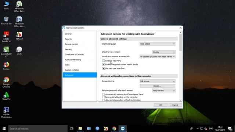This screenshot has height=132, width=235.
Task: Click the ENG language indicator
Action: pos(211,129)
